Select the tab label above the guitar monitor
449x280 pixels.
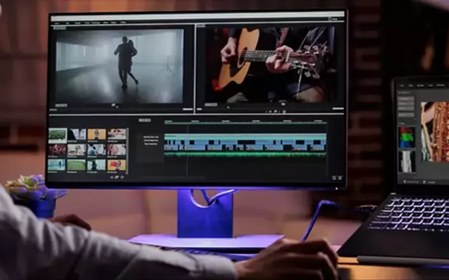201,26
